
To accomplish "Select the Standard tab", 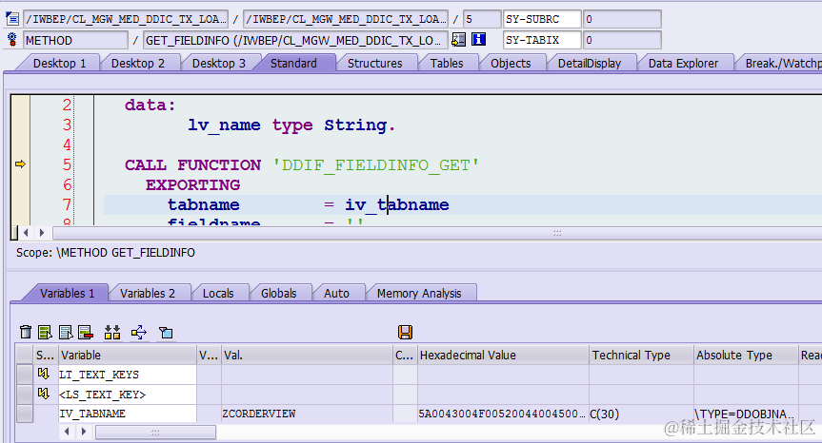I will pyautogui.click(x=293, y=64).
